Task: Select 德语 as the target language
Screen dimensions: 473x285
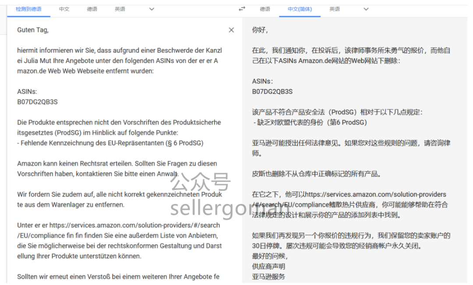Action: 265,8
